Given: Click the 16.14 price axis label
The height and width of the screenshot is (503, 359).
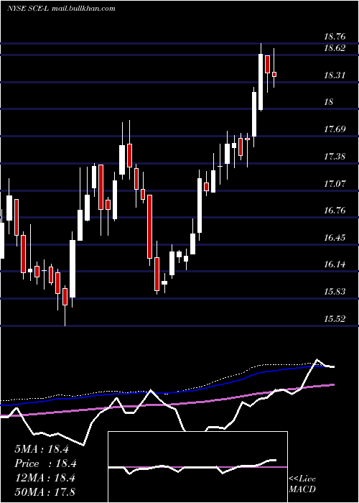Looking at the screenshot, I should point(335,264).
